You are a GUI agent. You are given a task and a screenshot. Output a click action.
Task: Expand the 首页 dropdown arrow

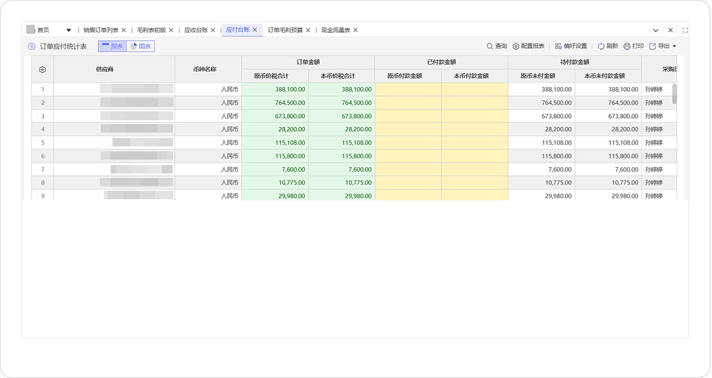click(x=69, y=30)
